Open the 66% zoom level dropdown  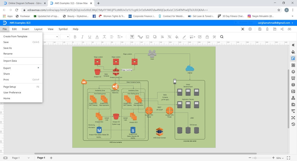[280, 158]
